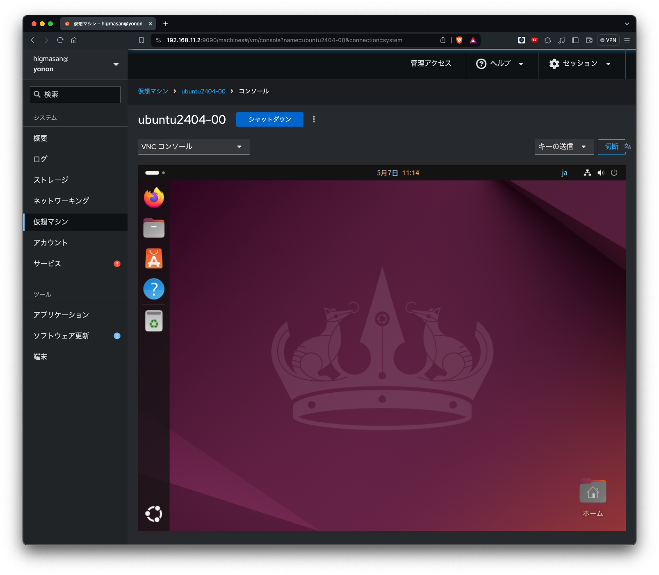
Task: Open the VNC コンソール dropdown
Action: pos(194,147)
